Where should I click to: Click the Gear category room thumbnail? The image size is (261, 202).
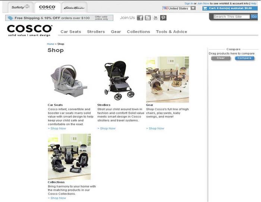click(167, 80)
